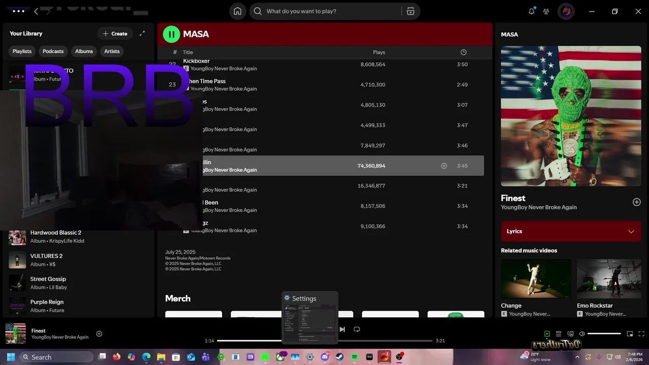Filter library by Playlists
Image resolution: width=649 pixels, height=365 pixels.
22,51
